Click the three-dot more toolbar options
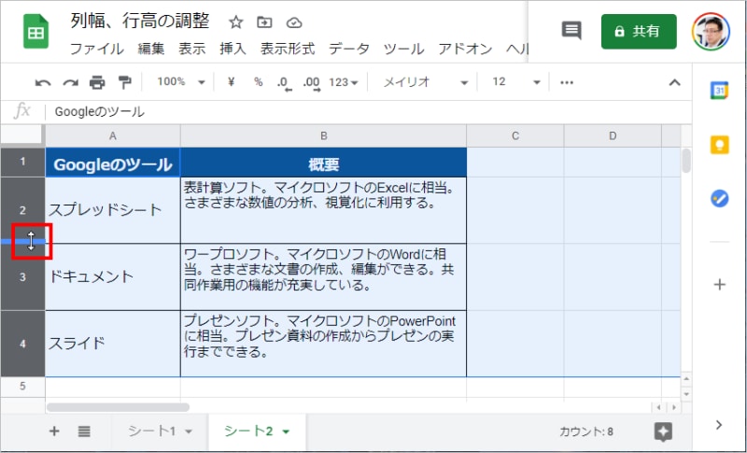Screen dimensions: 747x453 567,82
